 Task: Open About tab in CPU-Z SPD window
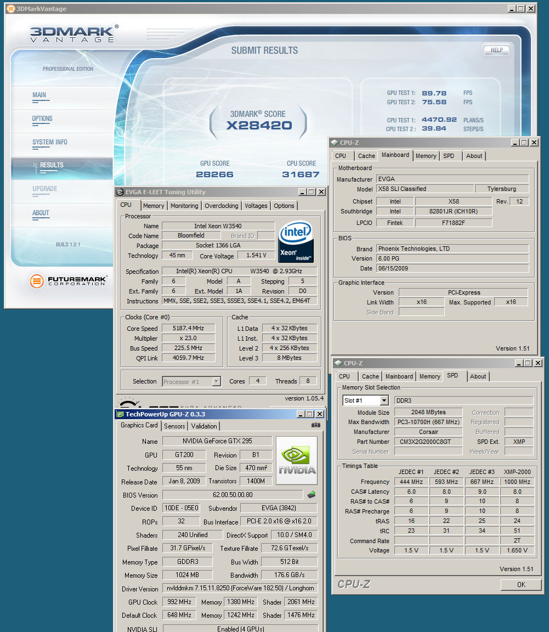(x=478, y=376)
